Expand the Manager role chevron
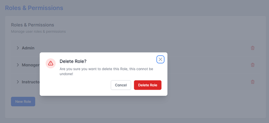269x123 pixels. (18, 65)
